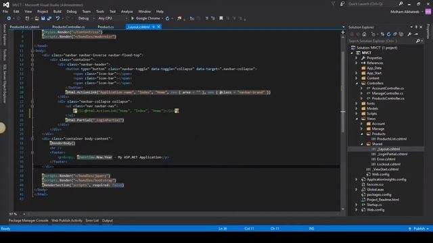Switch to Product.cs tab
This screenshot has height=243, width=433.
coord(106,27)
